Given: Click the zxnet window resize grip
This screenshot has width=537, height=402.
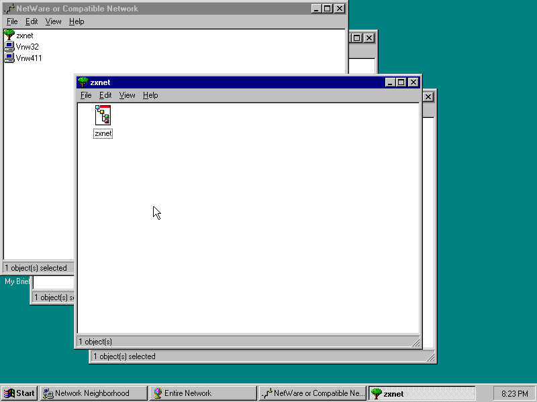Looking at the screenshot, I should (416, 342).
